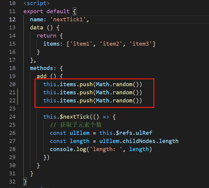Click 'push' on line 20
The width and height of the screenshot is (209, 188).
86,84
